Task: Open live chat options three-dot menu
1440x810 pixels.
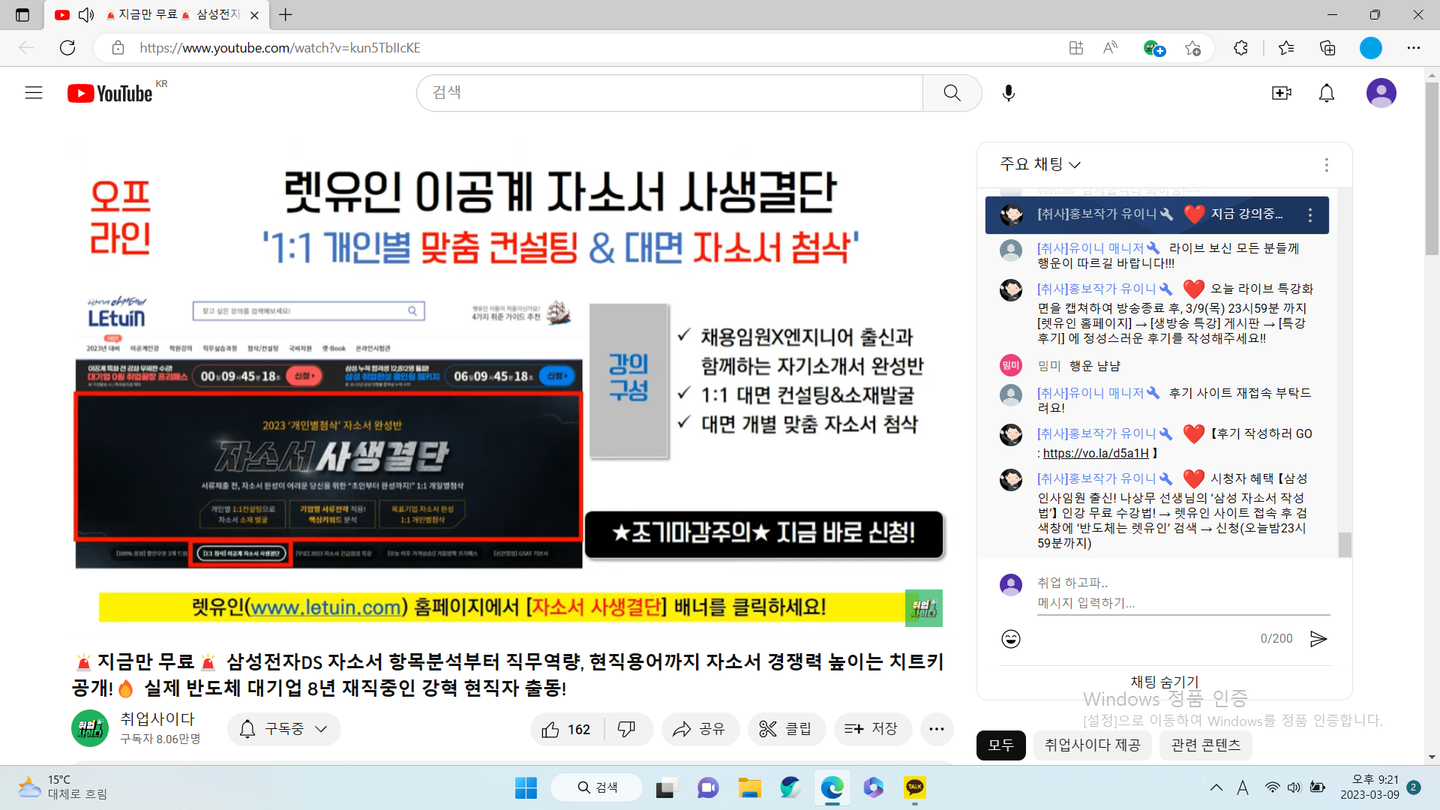Action: click(x=1326, y=165)
